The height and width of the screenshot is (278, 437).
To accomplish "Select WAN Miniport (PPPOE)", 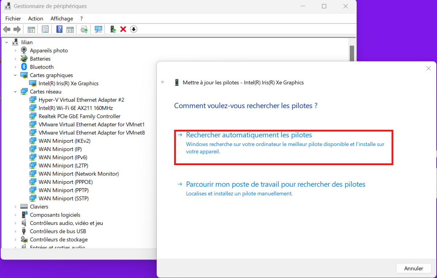I will click(x=66, y=182).
